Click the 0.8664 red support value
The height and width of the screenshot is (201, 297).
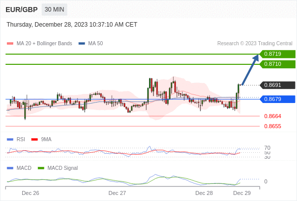click(x=272, y=116)
